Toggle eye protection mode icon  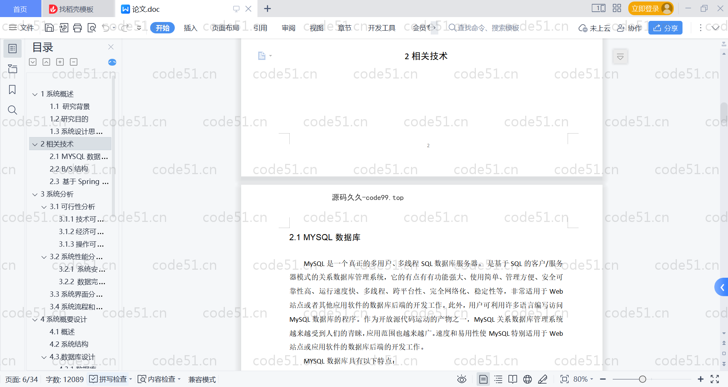click(x=461, y=379)
